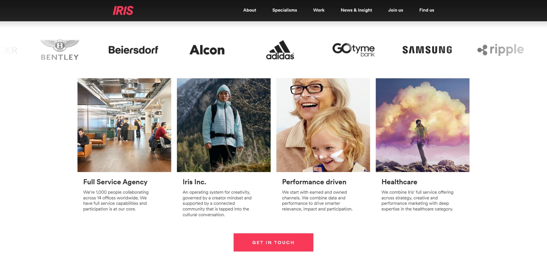Click Find us in the header
This screenshot has height=262, width=547.
click(x=427, y=10)
